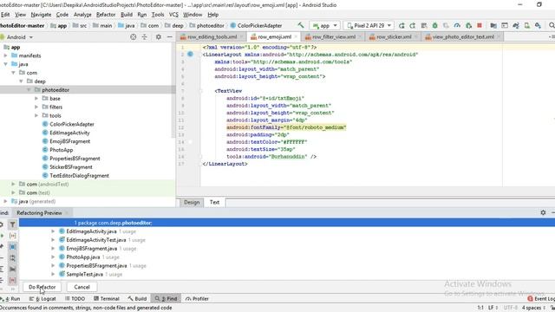Open the Android view selector dropdown
The image size is (555, 312).
click(17, 36)
